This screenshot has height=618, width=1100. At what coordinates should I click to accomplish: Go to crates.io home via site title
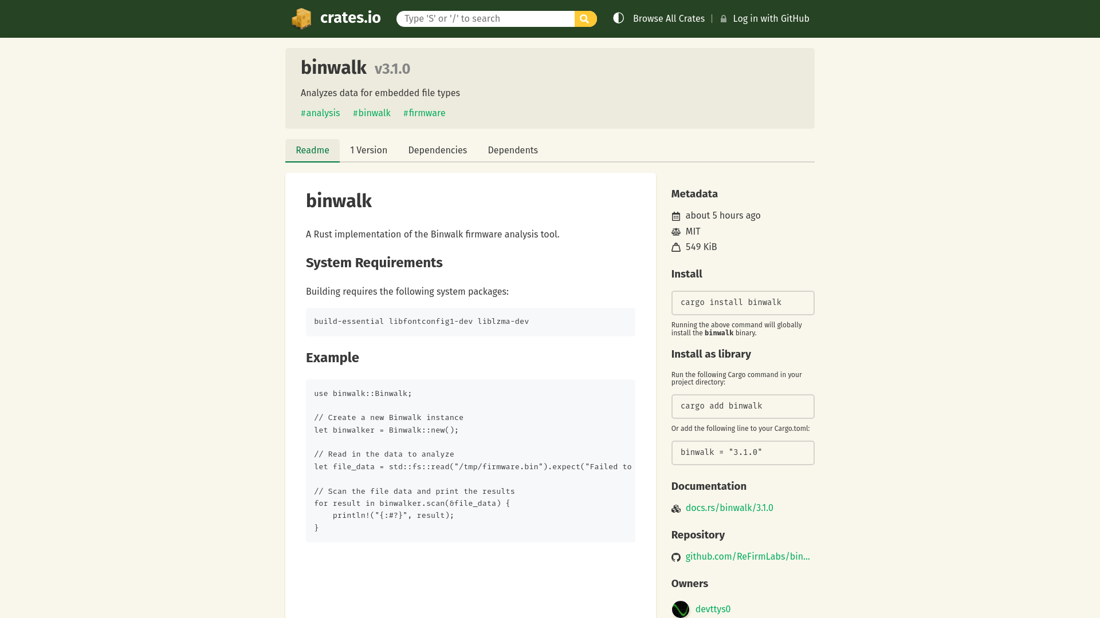tap(350, 18)
